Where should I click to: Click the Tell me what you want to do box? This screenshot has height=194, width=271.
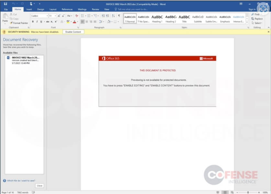coord(131,9)
